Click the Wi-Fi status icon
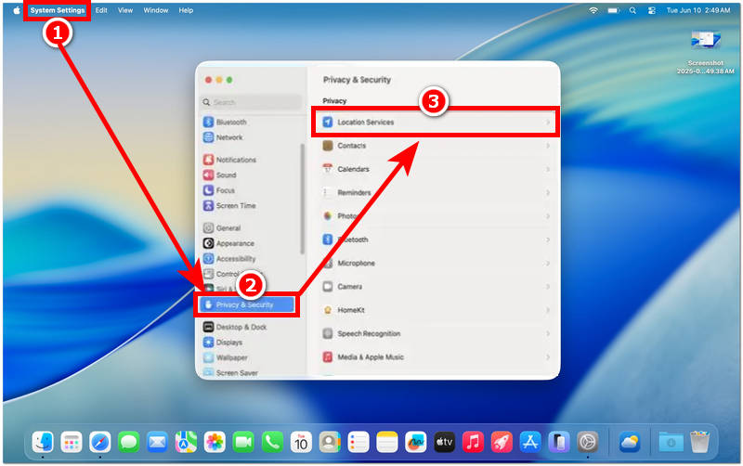The height and width of the screenshot is (466, 743). pos(593,10)
